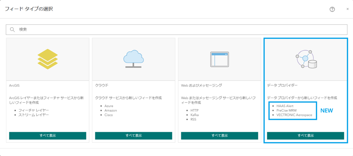Click the クラウド card title

[x=102, y=86]
